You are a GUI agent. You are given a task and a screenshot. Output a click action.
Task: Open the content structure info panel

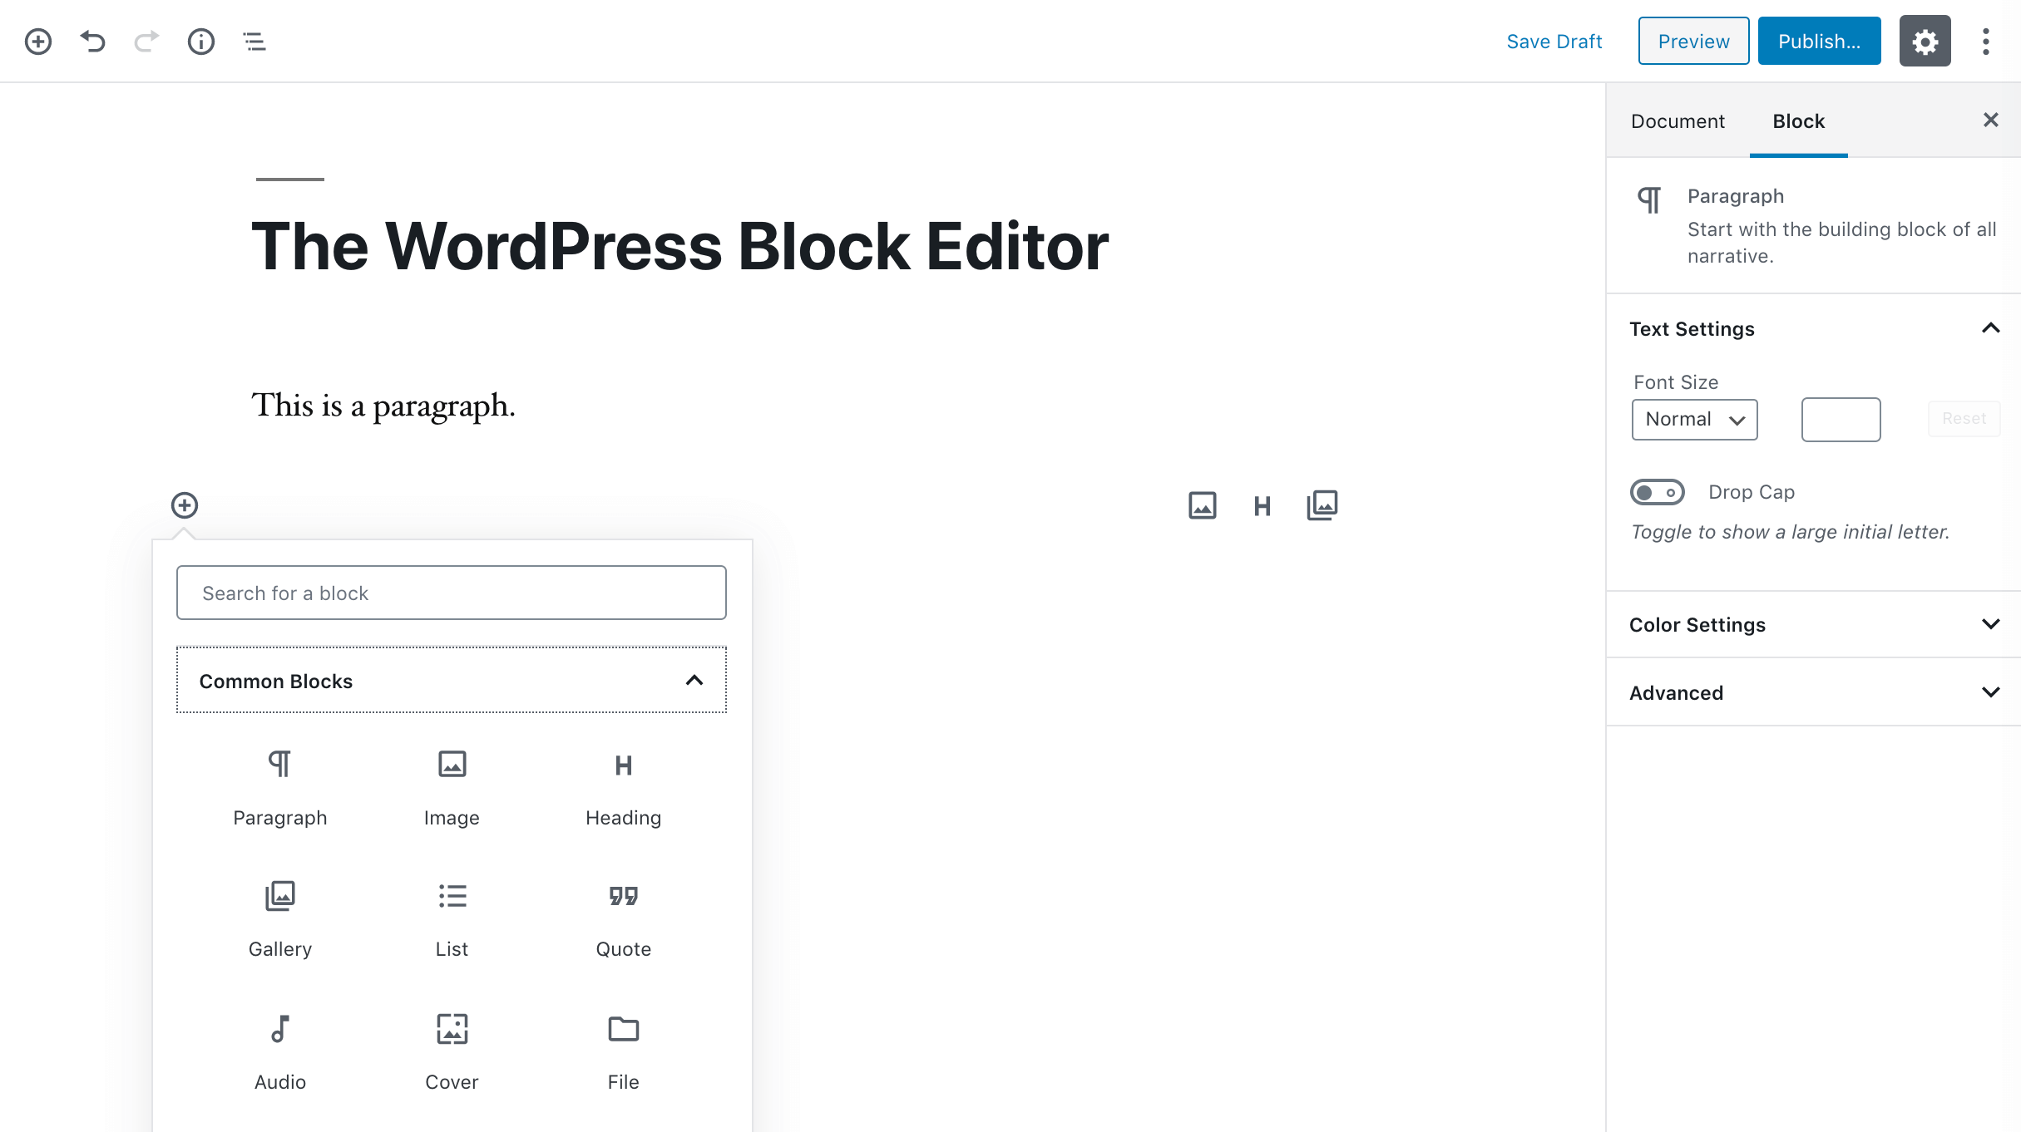[x=200, y=41]
